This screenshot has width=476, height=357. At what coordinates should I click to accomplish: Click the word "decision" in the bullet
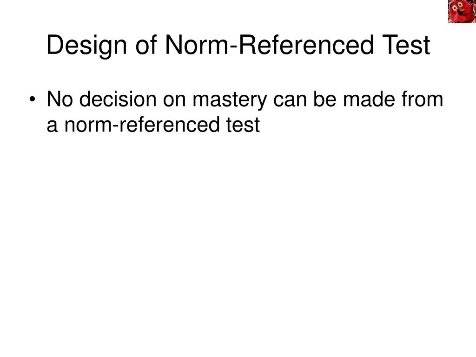point(118,99)
